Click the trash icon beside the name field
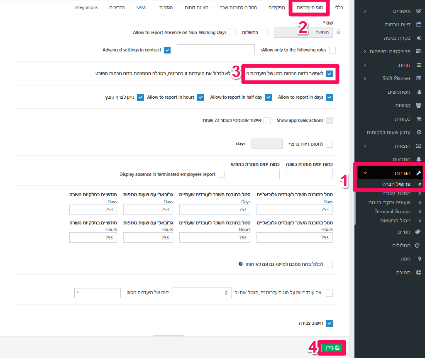 (x=338, y=32)
